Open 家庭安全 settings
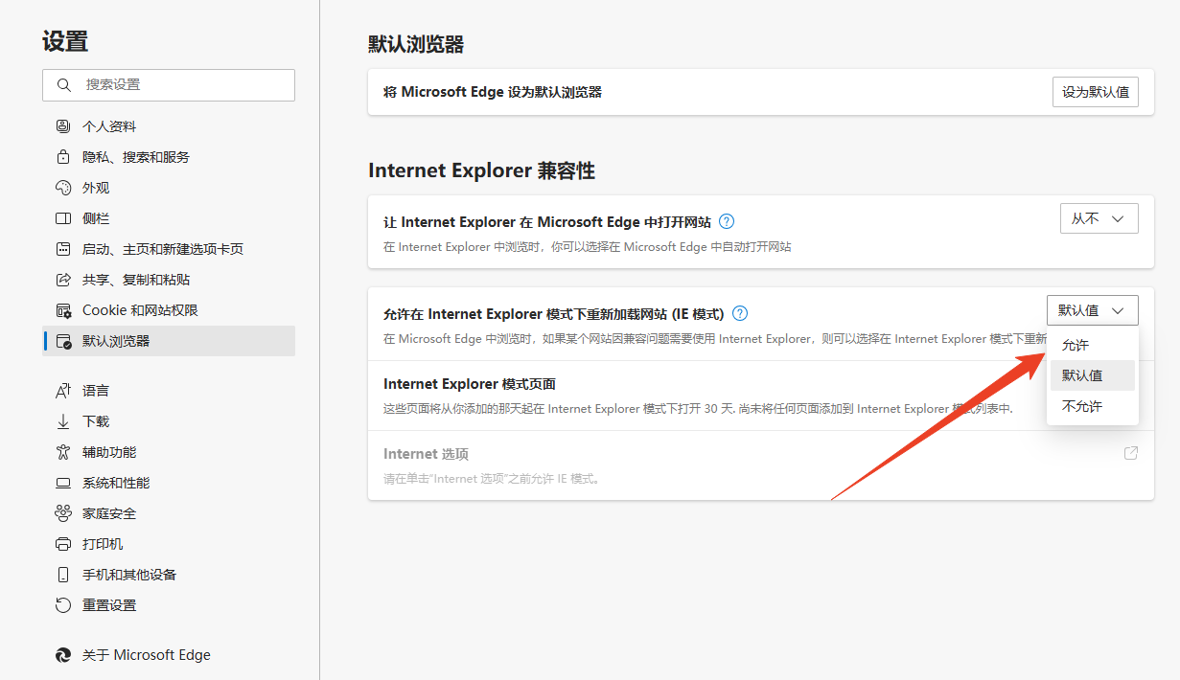Screen dimensions: 1180x680 [x=169, y=513]
